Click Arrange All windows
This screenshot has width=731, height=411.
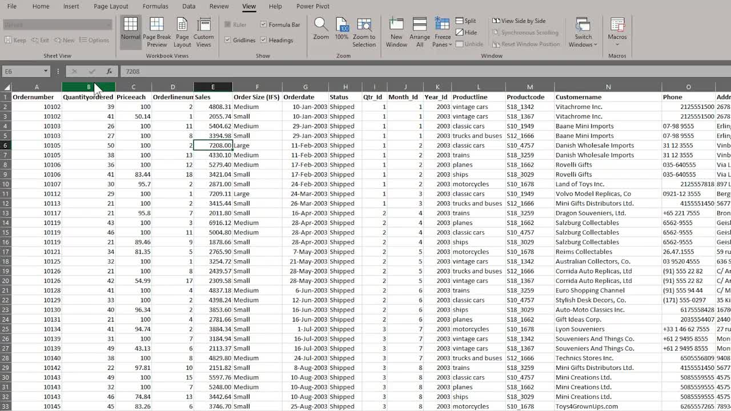[x=419, y=31]
